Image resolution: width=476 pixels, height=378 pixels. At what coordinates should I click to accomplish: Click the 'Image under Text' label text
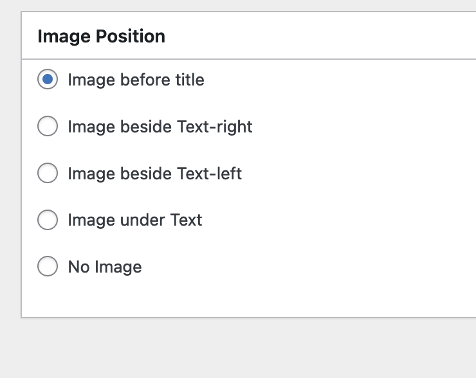(x=135, y=221)
